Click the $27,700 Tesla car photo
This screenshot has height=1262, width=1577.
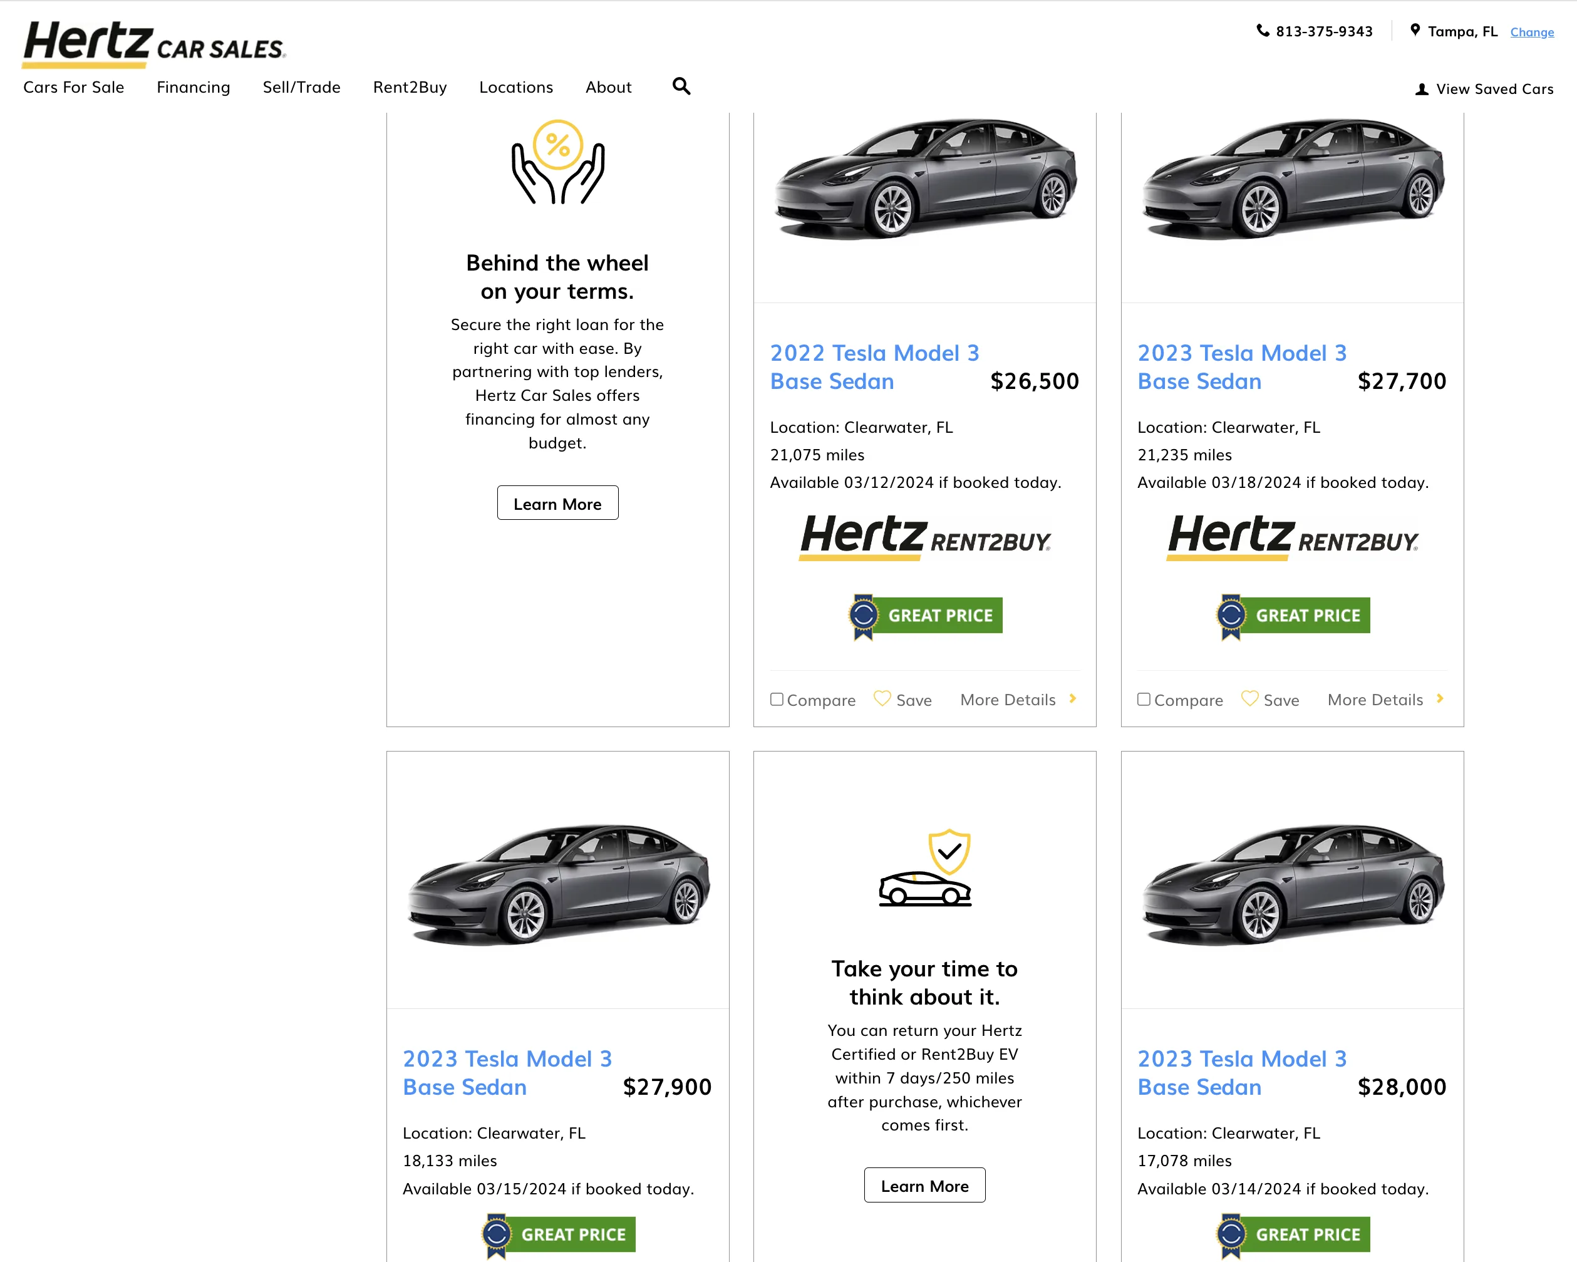1293,178
